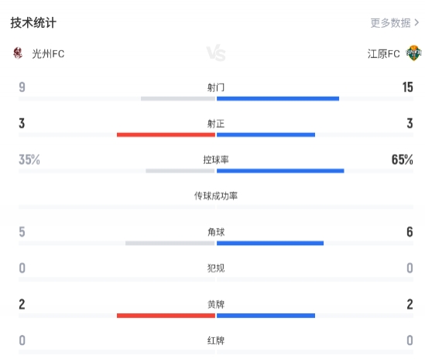Click the 红牌 stat label
The image size is (425, 362).
[216, 340]
